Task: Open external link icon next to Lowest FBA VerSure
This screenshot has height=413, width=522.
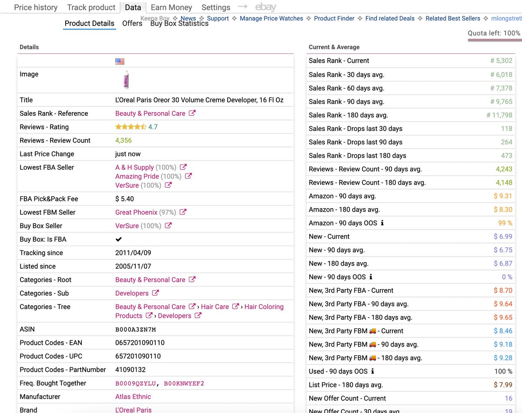Action: (168, 185)
